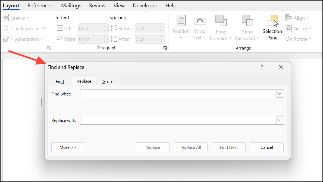Click the Rotate objects option

(298, 39)
